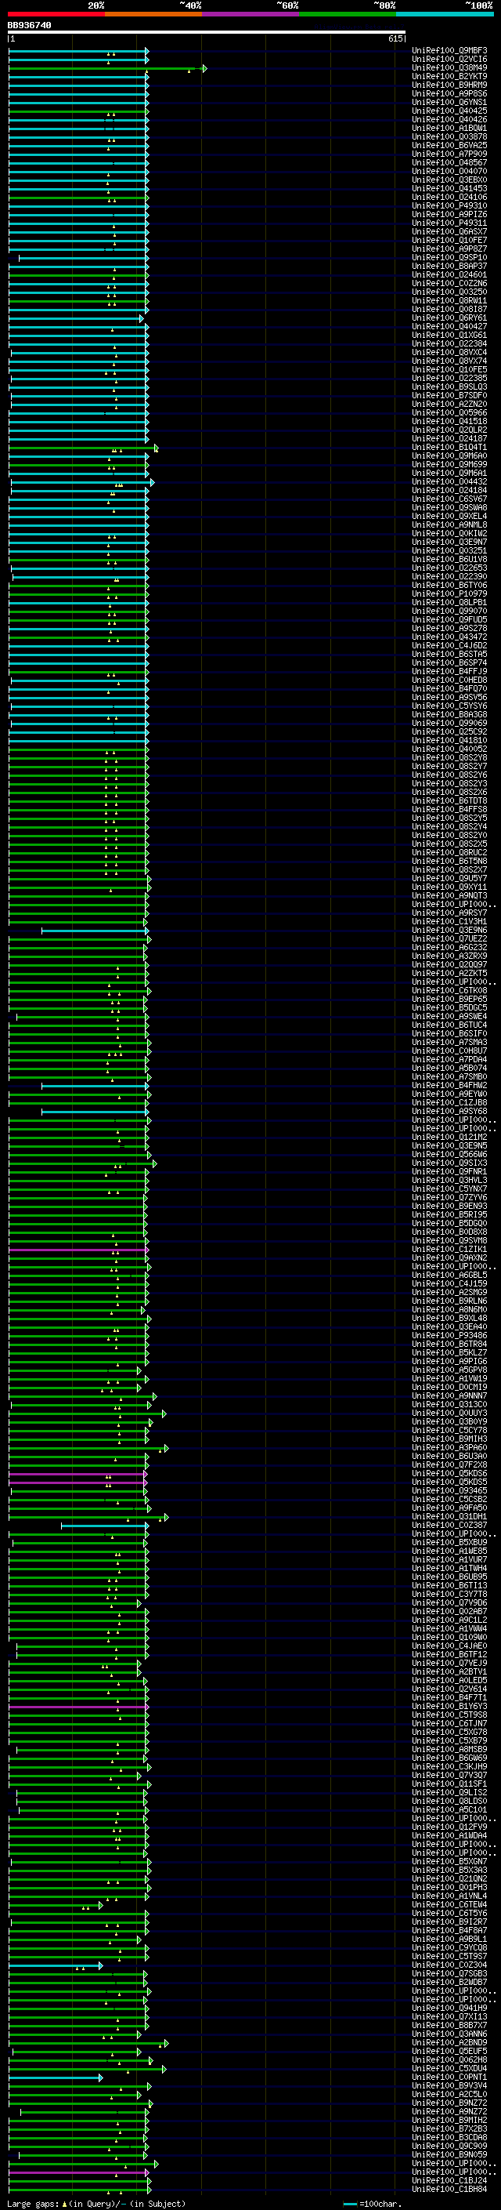The height and width of the screenshot is (2210, 501).
Task: Select hit label UniRef100_O93465
Action: (x=449, y=1491)
